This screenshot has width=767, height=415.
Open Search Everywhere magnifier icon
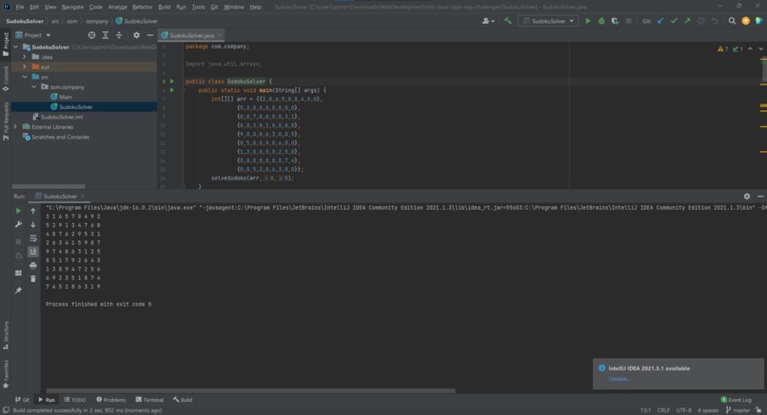point(732,21)
